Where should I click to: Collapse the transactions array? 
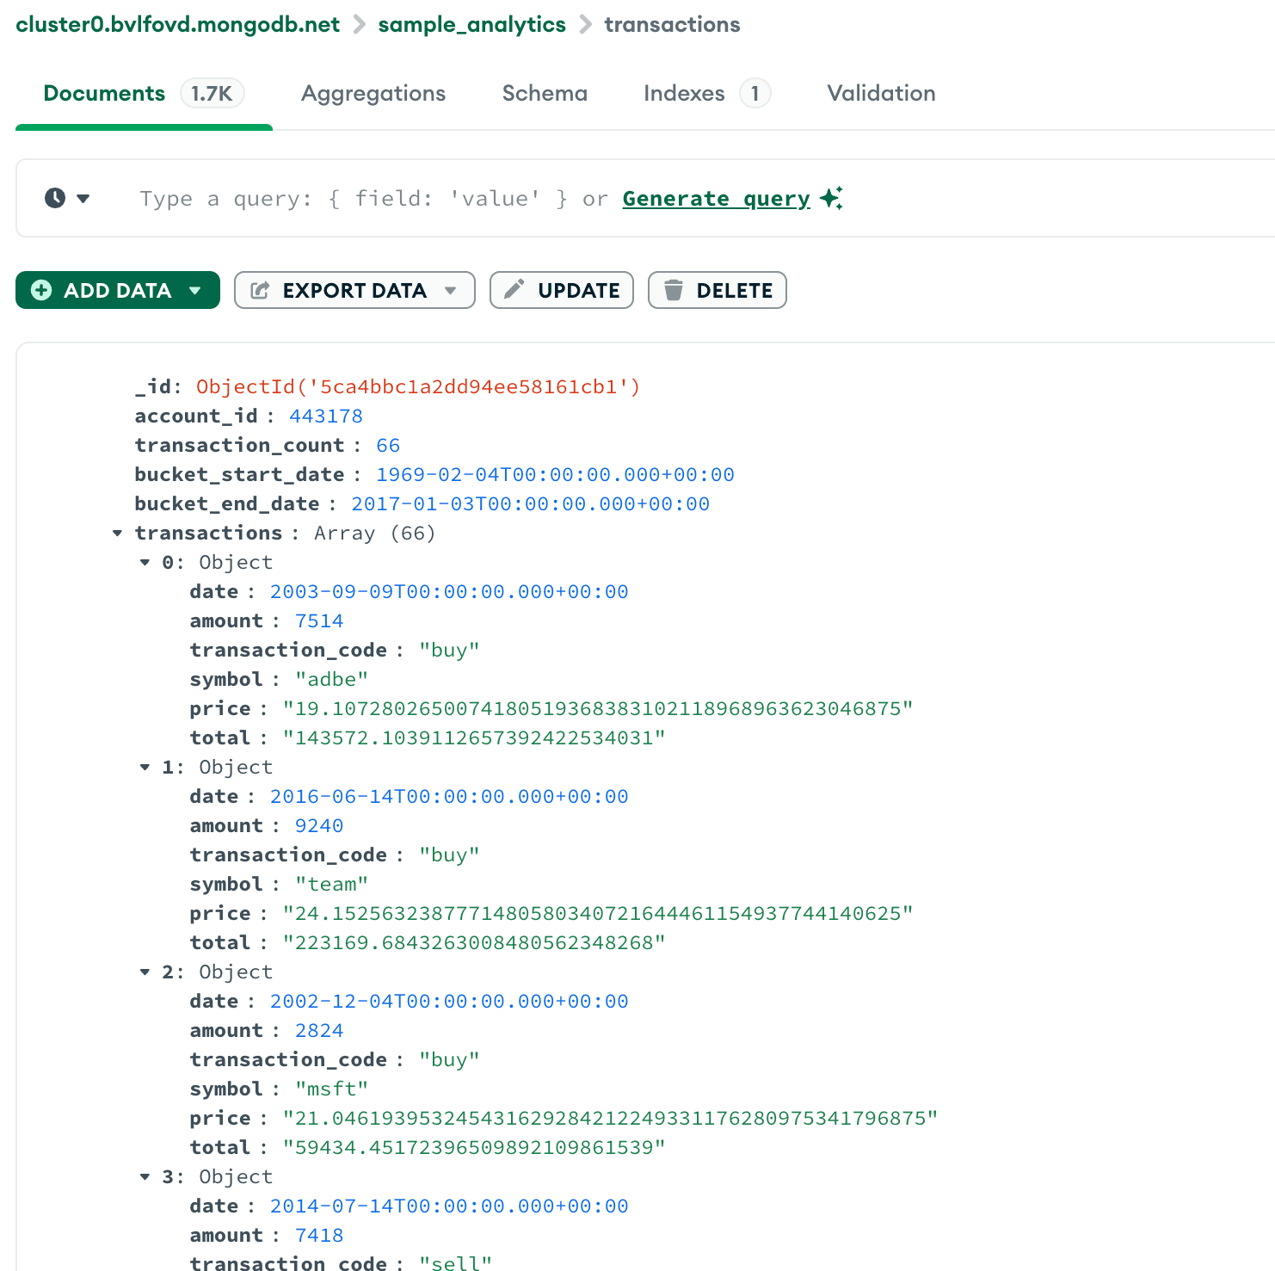[117, 534]
